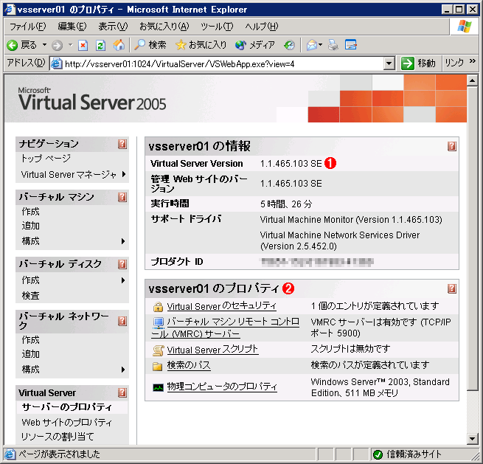Open the History icon in toolbar
This screenshot has width=483, height=464.
289,45
